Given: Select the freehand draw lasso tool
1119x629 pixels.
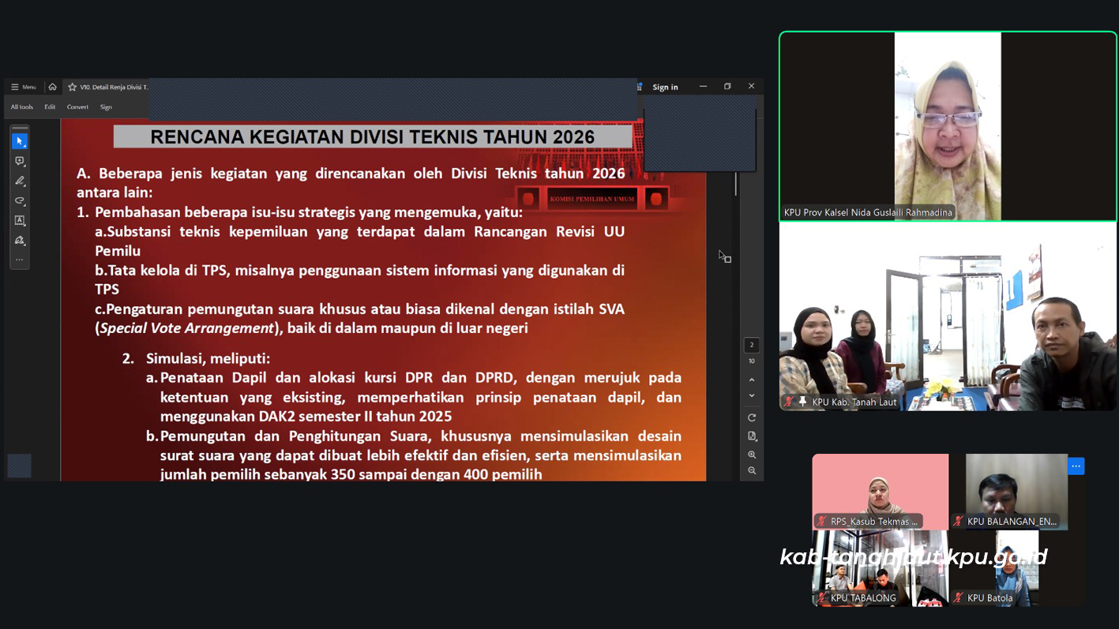Looking at the screenshot, I should tap(20, 200).
